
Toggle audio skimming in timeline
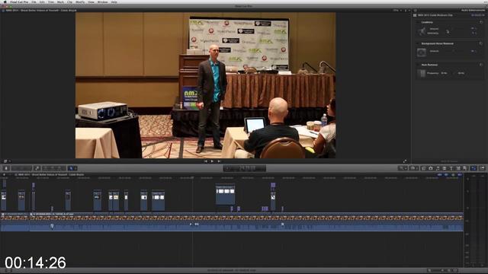click(x=446, y=175)
